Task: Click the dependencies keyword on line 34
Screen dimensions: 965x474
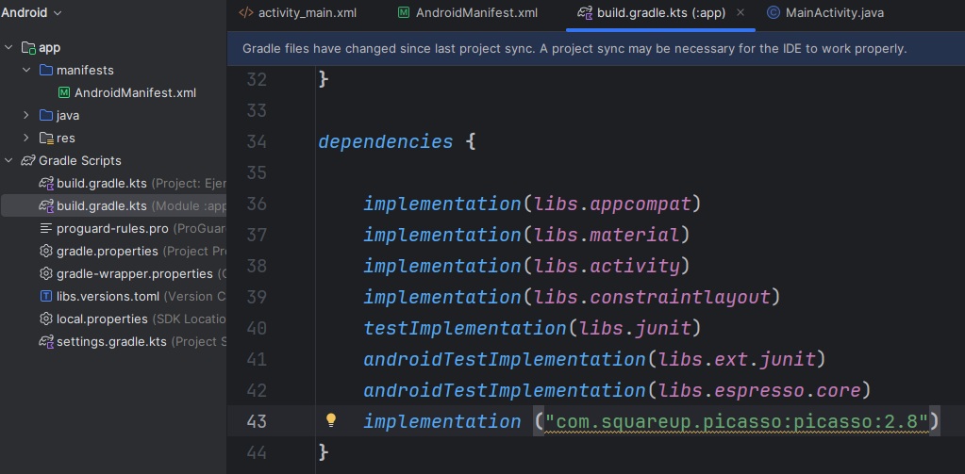Action: (386, 141)
